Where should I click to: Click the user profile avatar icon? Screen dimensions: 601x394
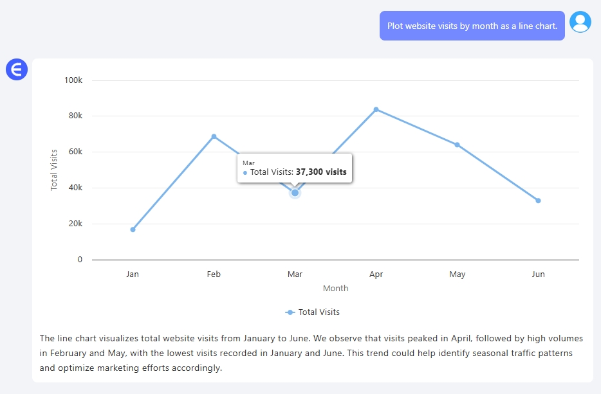[580, 22]
